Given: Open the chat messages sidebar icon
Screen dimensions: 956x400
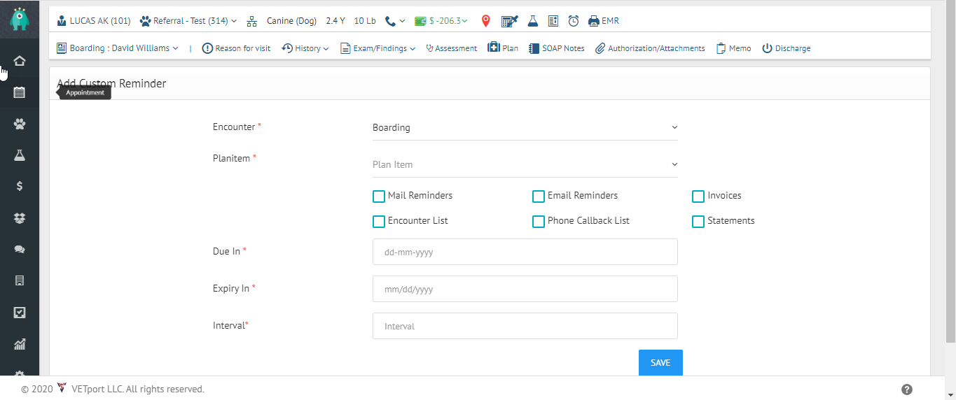Looking at the screenshot, I should [x=20, y=249].
